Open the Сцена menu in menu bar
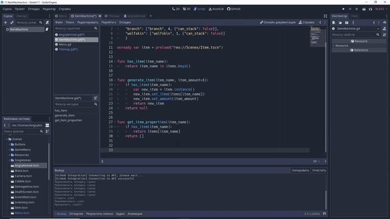The height and width of the screenshot is (219, 390). 7,9
